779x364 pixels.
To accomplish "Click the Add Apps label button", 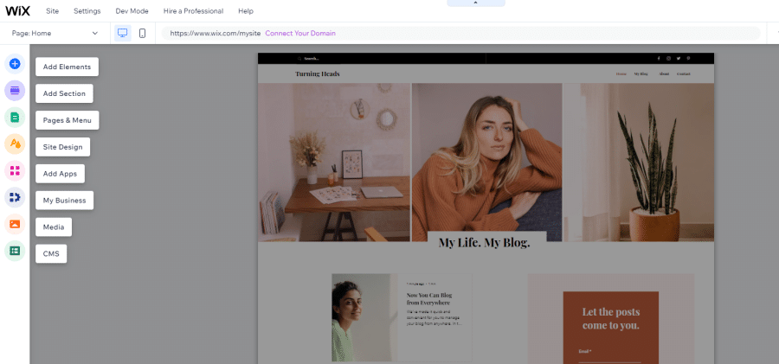I will click(60, 174).
